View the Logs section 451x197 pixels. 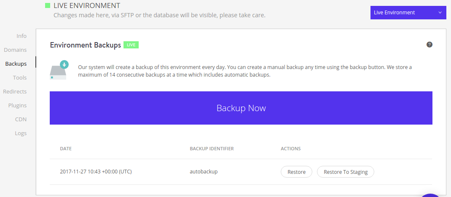tap(20, 133)
